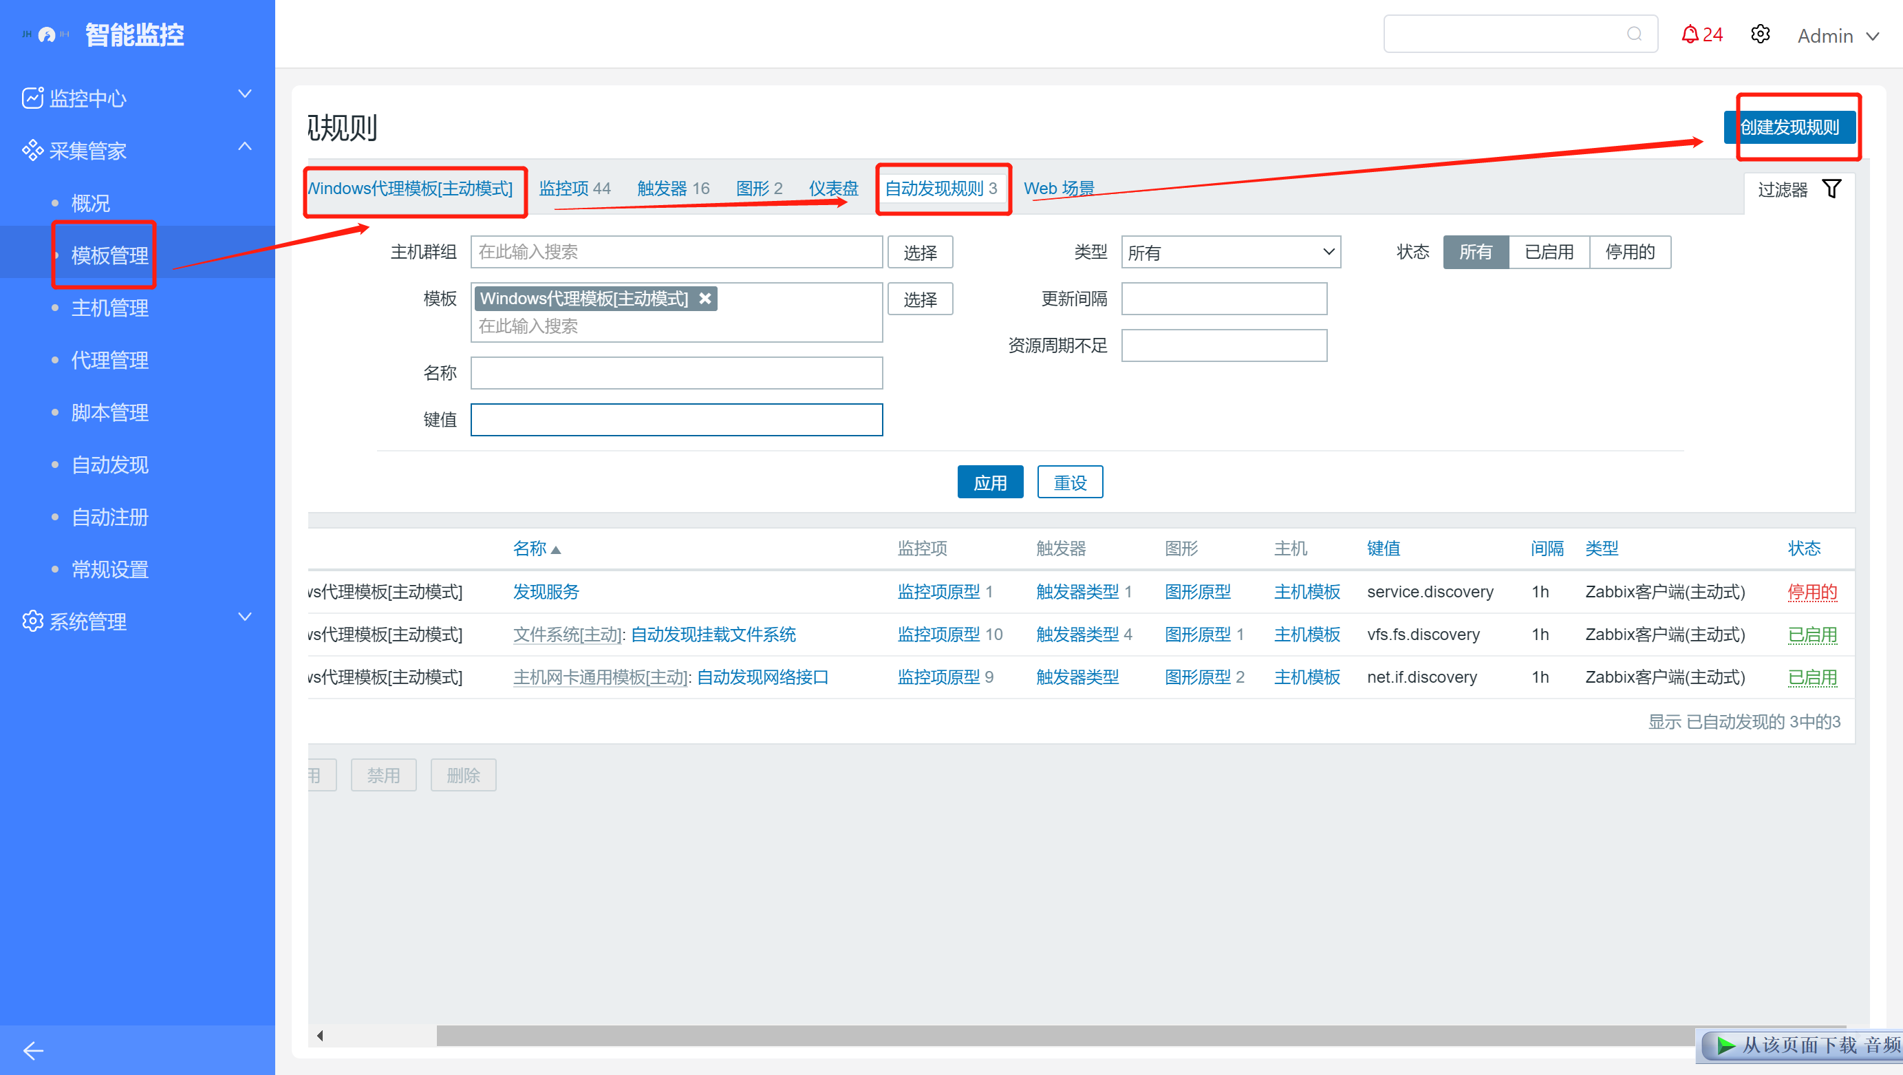Click the search magnifier icon
Viewport: 1903px width, 1075px height.
(1634, 34)
